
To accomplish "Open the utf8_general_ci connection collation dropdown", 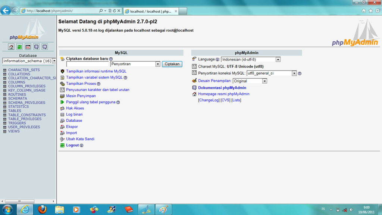I will [x=272, y=74].
